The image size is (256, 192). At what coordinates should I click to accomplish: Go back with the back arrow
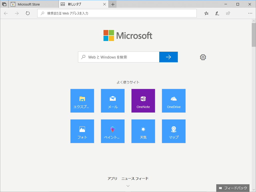pos(6,13)
